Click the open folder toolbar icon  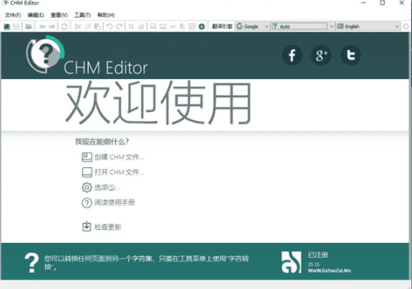click(28, 27)
